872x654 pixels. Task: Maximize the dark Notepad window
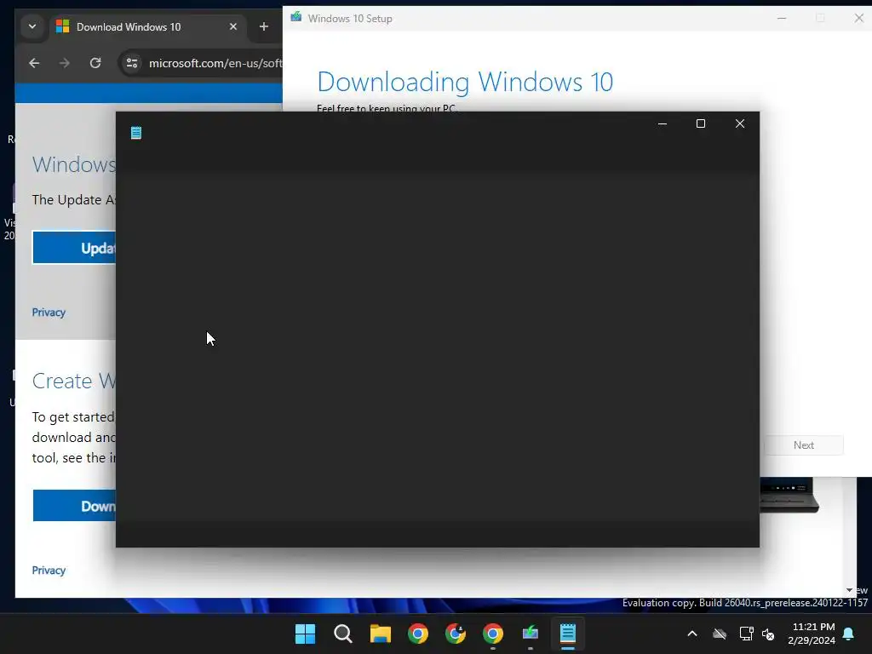[x=701, y=123]
